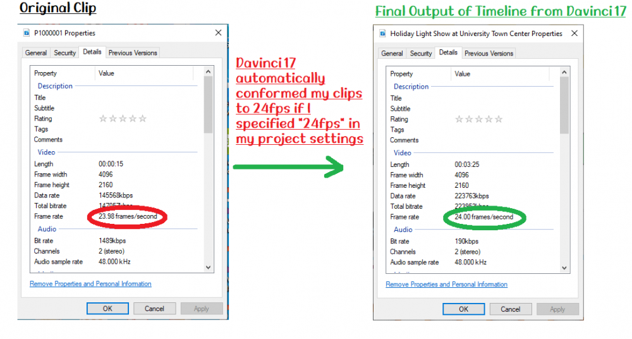Click the details scrollbar in P1000001 Properties
The height and width of the screenshot is (339, 632).
(x=208, y=108)
